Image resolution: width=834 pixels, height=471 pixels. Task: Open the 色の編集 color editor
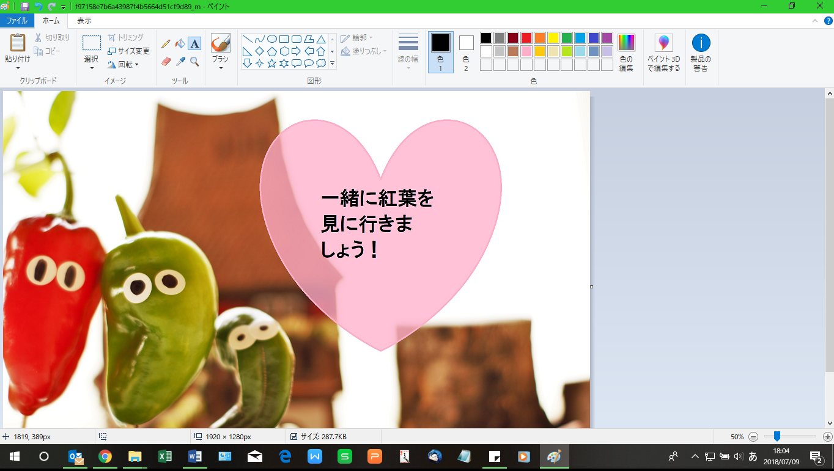[626, 53]
